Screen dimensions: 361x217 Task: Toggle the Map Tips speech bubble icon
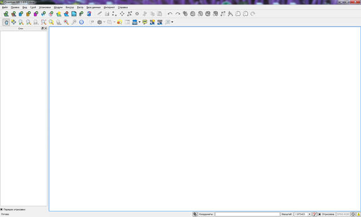tap(144, 22)
